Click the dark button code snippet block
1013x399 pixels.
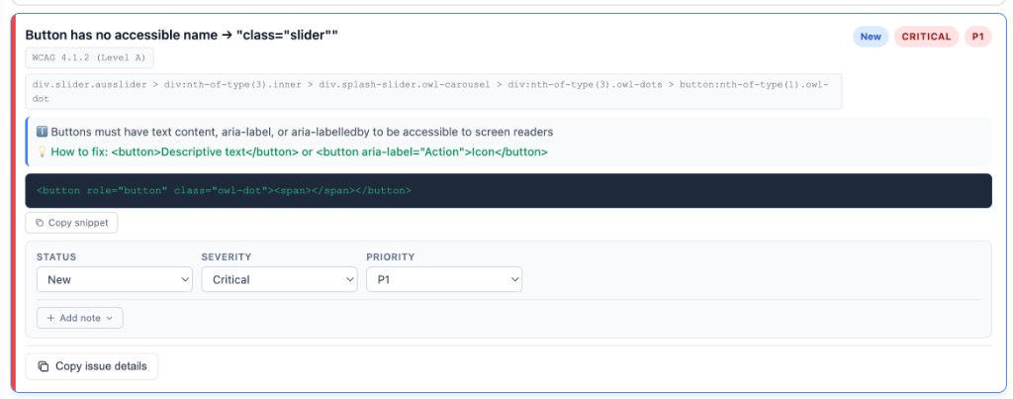click(508, 191)
